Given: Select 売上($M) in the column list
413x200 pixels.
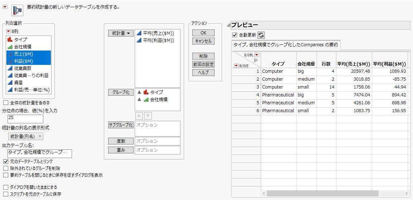Looking at the screenshot, I should coord(29,54).
